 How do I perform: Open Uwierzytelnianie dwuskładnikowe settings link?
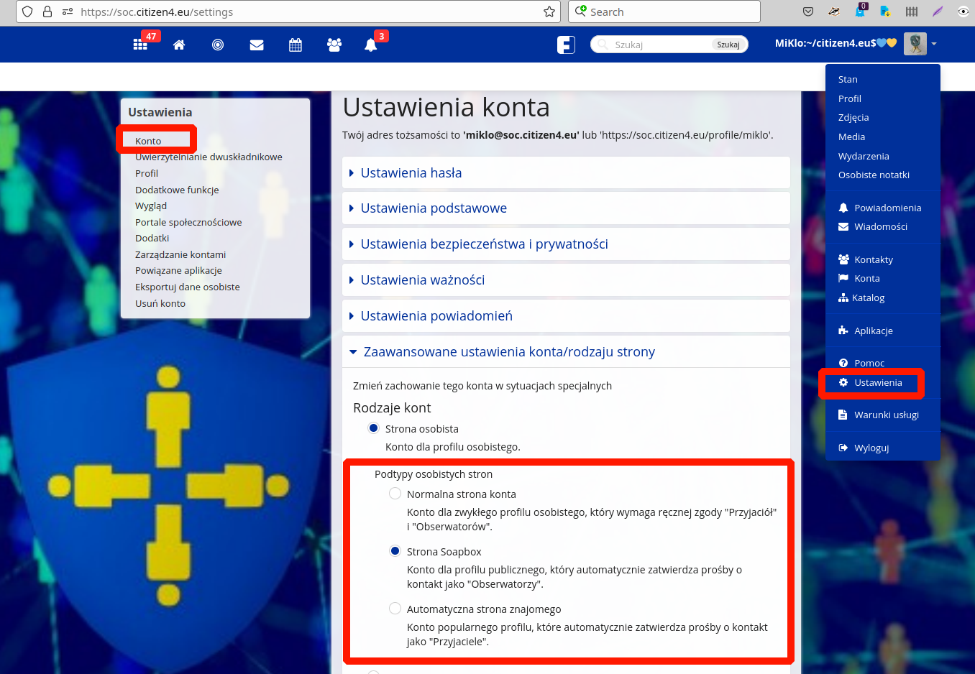coord(209,157)
